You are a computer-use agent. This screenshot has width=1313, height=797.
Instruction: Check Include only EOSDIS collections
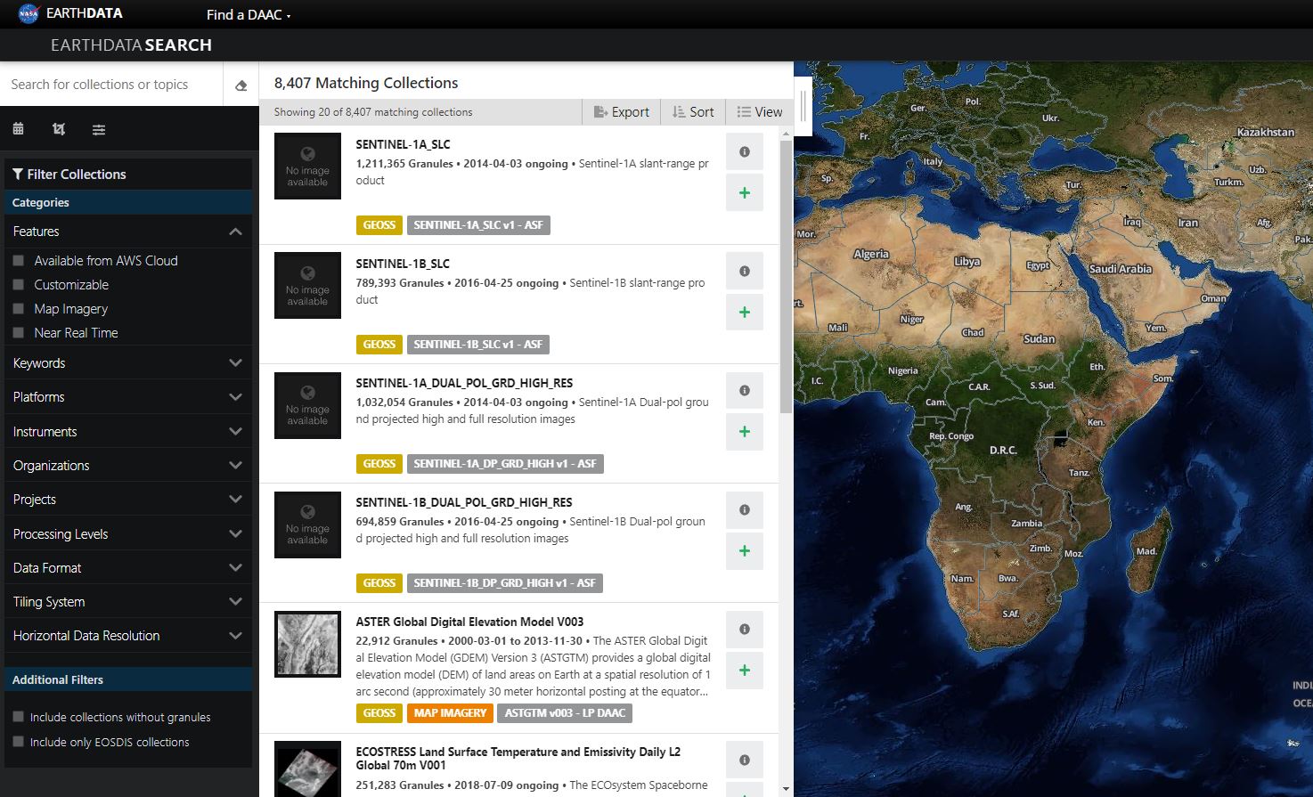(x=18, y=742)
